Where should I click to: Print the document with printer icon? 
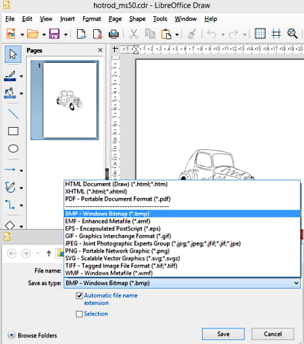tap(113, 34)
